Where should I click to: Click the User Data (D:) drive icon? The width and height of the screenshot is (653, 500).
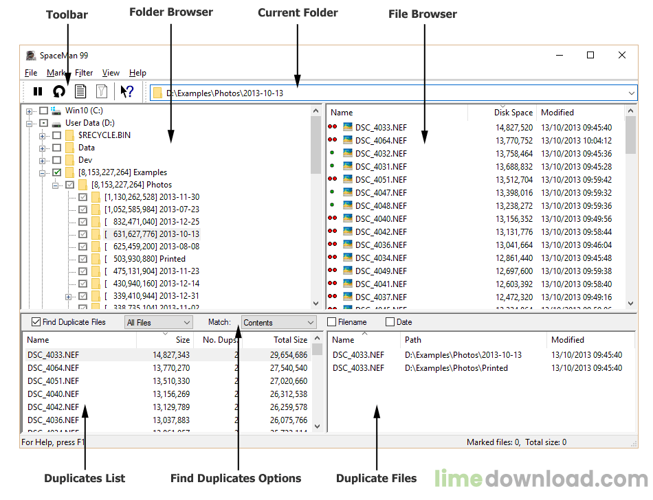[x=56, y=124]
